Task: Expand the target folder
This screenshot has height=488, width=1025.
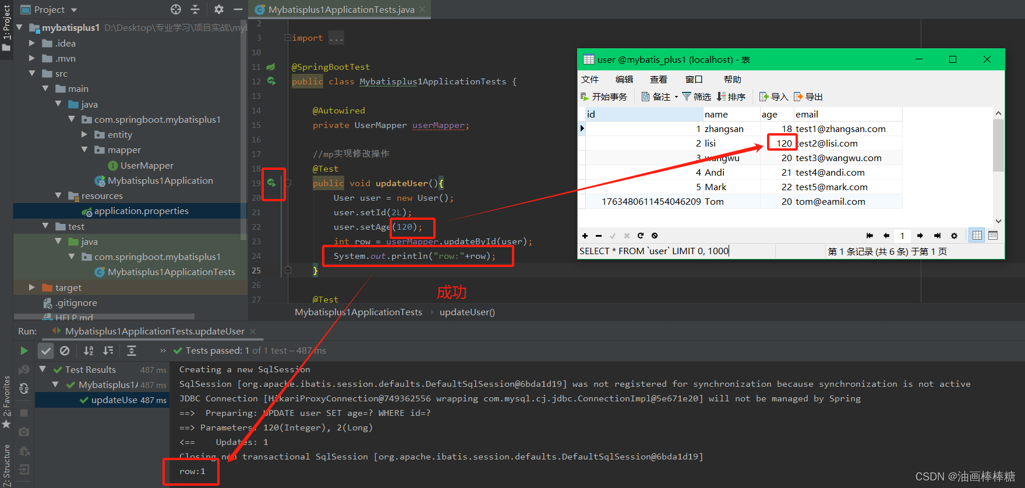Action: 32,287
